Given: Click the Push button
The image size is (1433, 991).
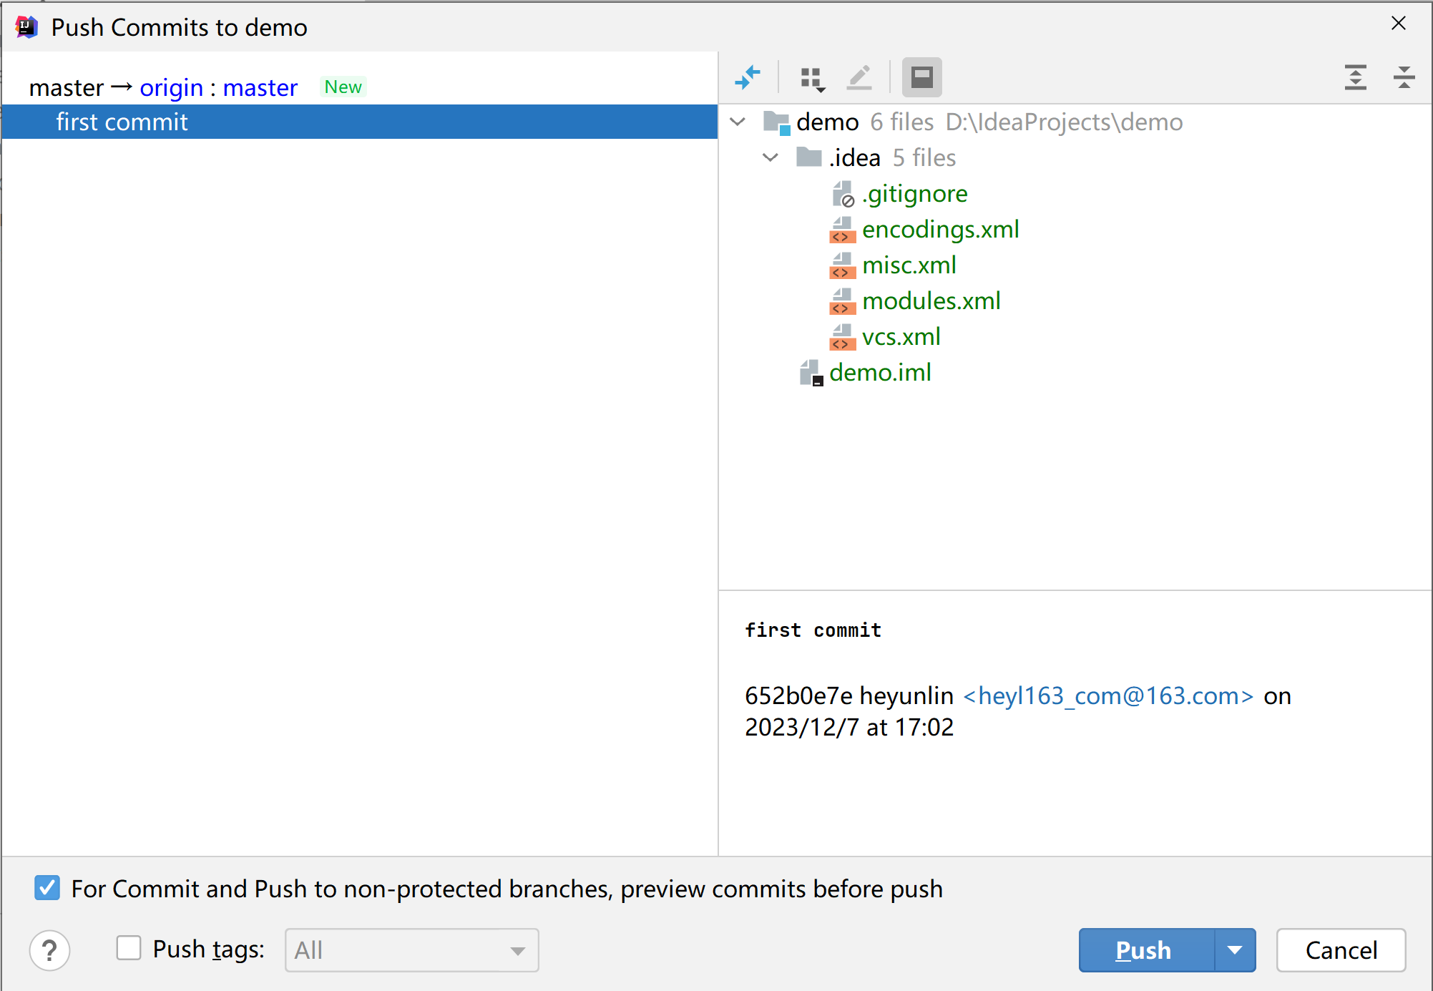Looking at the screenshot, I should (1146, 950).
